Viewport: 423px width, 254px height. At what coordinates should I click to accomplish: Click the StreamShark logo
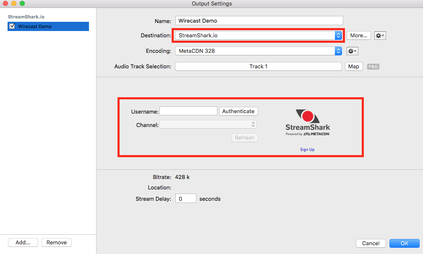(x=308, y=122)
